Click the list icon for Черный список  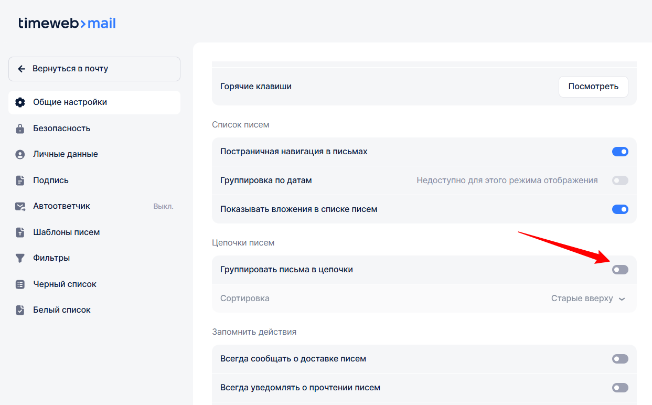(20, 284)
